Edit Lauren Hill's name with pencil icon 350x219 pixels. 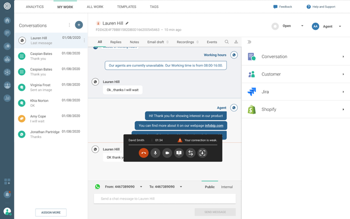127,23
